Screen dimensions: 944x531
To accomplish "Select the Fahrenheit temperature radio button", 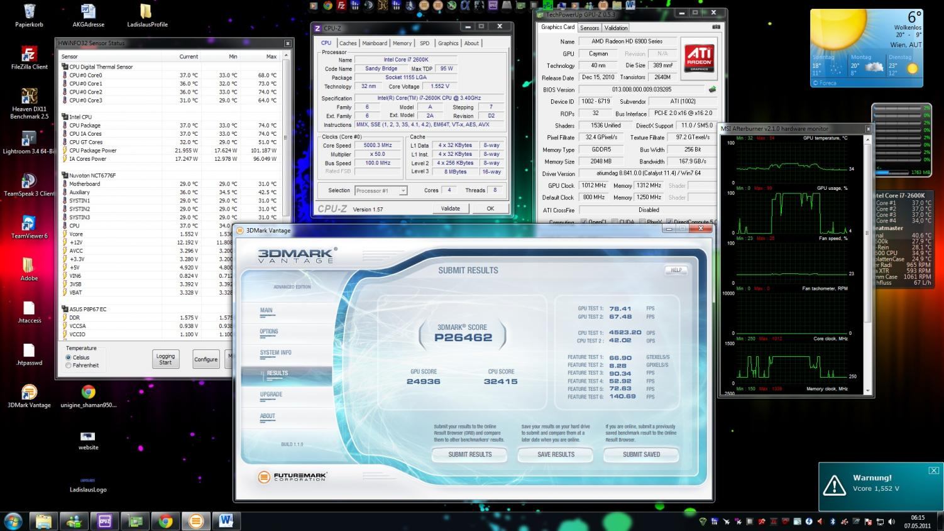I will pos(69,365).
